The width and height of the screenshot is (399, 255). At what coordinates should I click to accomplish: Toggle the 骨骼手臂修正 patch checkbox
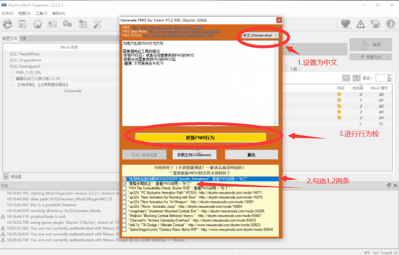[x=124, y=184]
